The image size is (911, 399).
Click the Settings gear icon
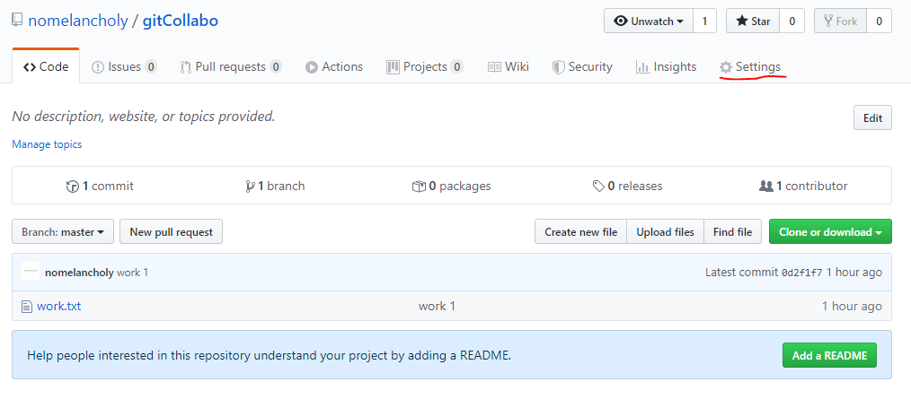[726, 67]
